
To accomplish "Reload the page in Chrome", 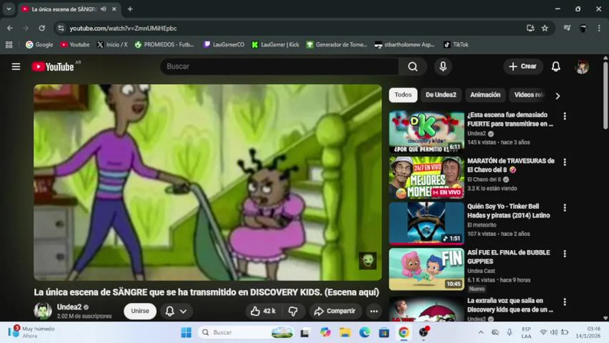I will (42, 28).
